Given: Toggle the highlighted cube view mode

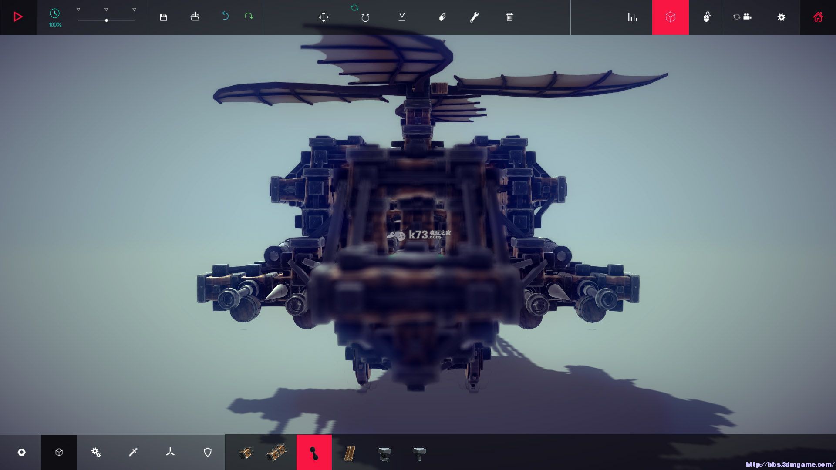Looking at the screenshot, I should 670,17.
